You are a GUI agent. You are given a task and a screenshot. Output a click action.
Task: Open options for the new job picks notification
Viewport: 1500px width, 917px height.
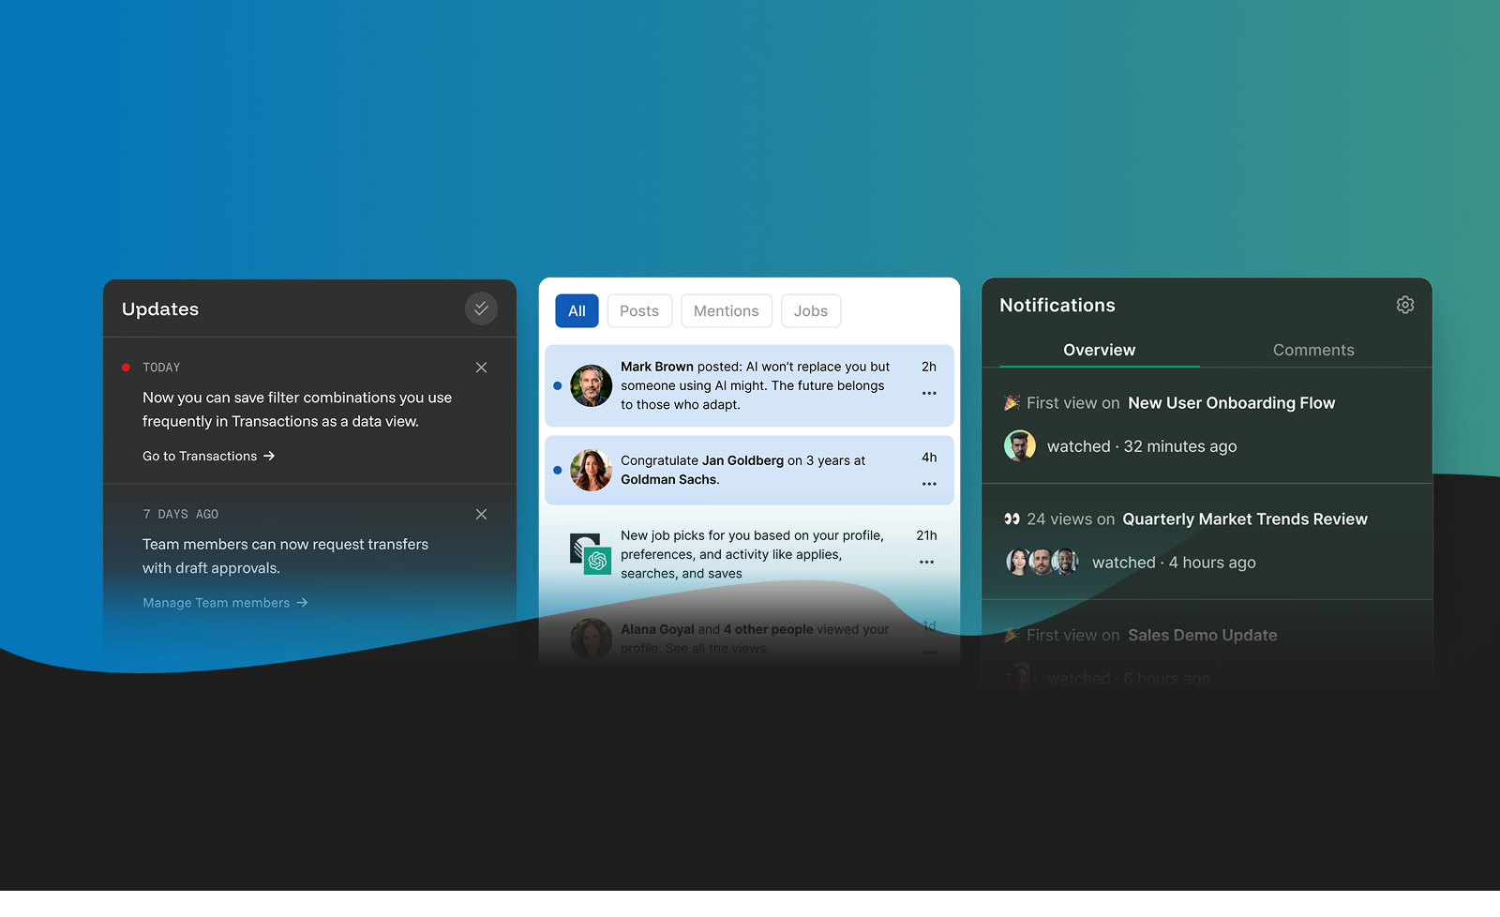pos(926,562)
